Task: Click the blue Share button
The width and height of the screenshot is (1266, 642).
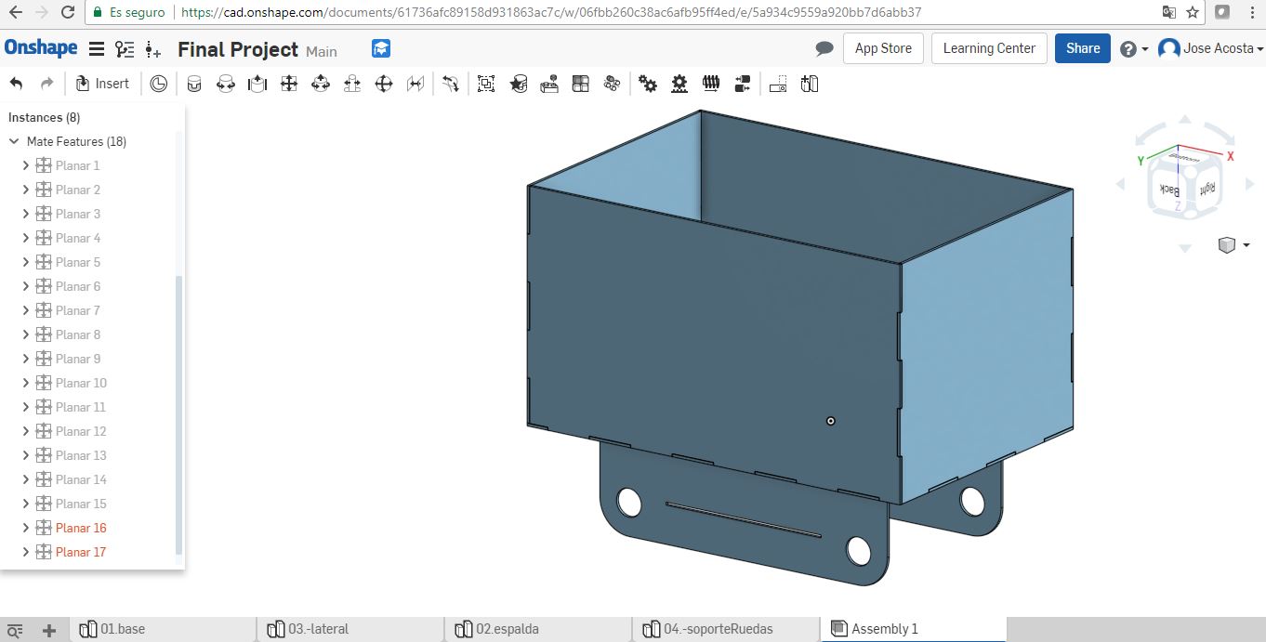Action: [1083, 48]
